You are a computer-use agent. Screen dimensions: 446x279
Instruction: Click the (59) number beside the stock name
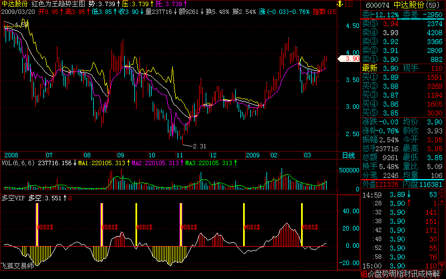pyautogui.click(x=433, y=5)
